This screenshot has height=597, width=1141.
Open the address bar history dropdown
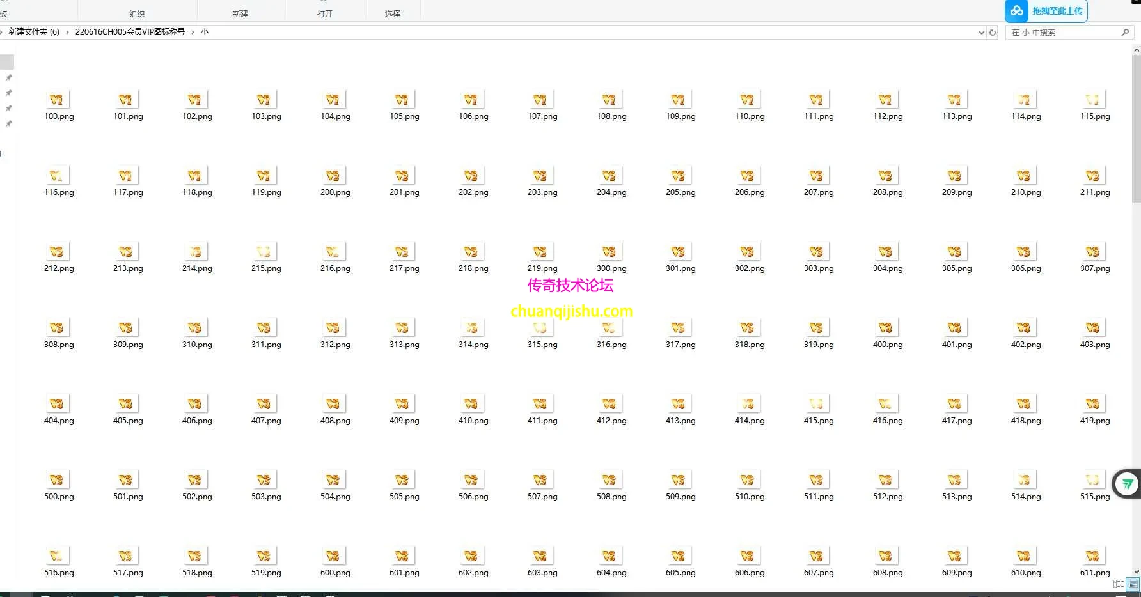click(982, 32)
